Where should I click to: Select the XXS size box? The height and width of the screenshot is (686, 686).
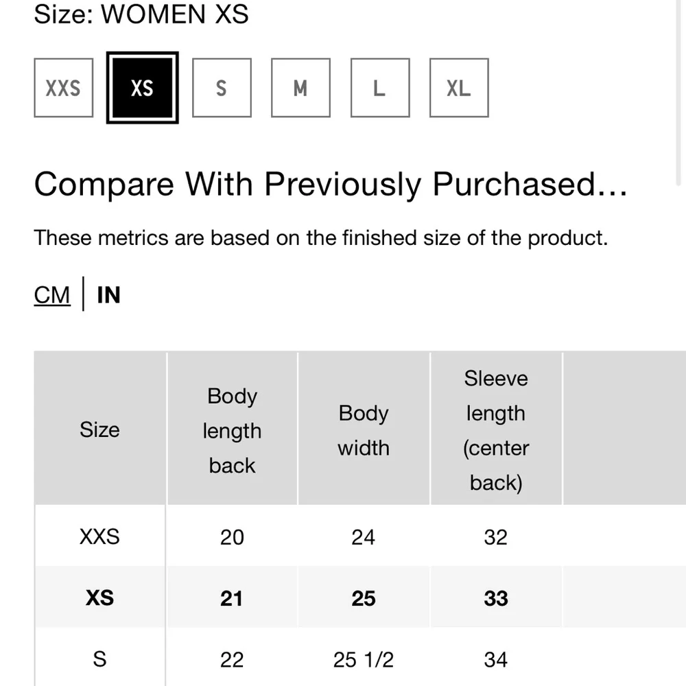(63, 88)
